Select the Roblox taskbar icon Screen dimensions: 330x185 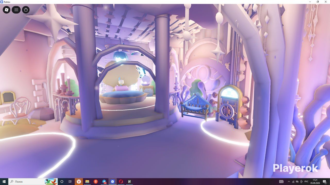tap(112, 181)
